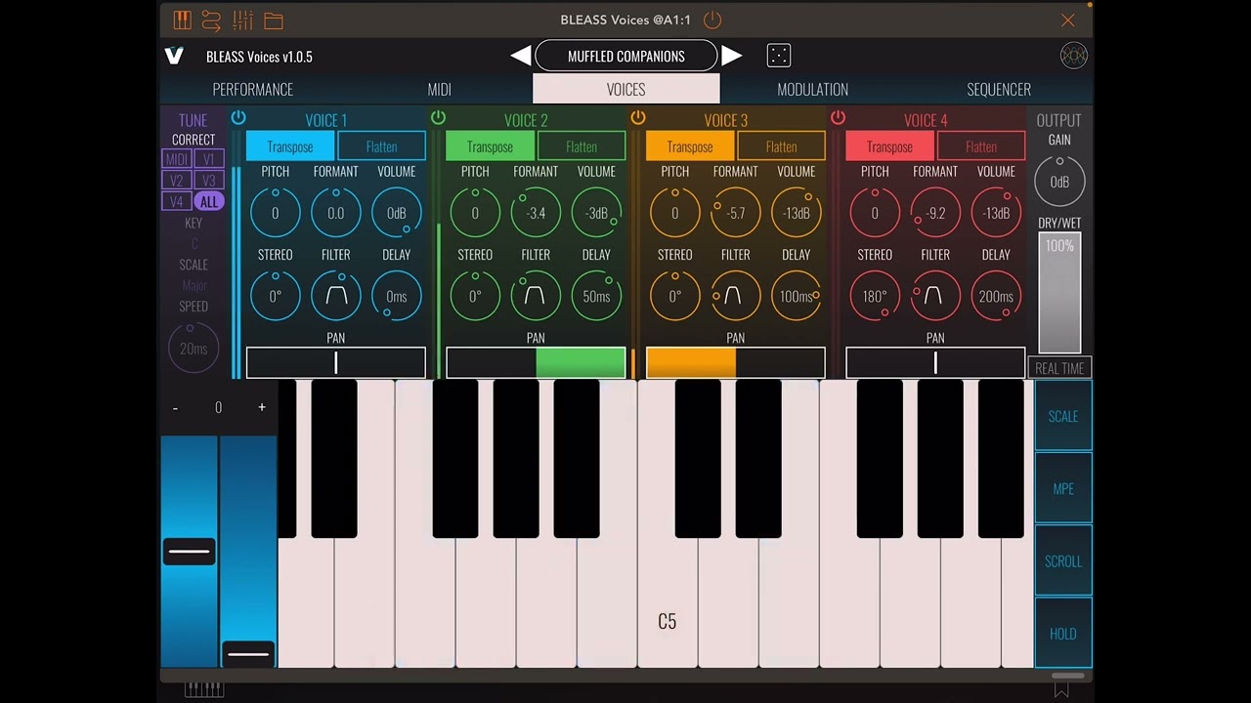Select Flatten mode for Voice 1

(x=382, y=146)
